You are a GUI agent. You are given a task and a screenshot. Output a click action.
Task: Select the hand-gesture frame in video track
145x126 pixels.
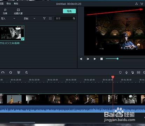(91, 99)
